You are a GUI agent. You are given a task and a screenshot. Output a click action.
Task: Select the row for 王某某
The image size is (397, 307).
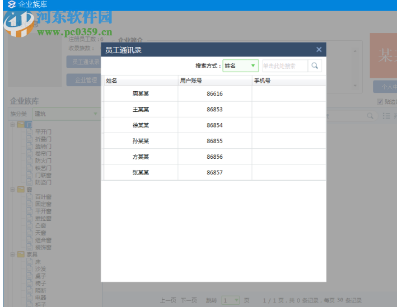coord(214,109)
